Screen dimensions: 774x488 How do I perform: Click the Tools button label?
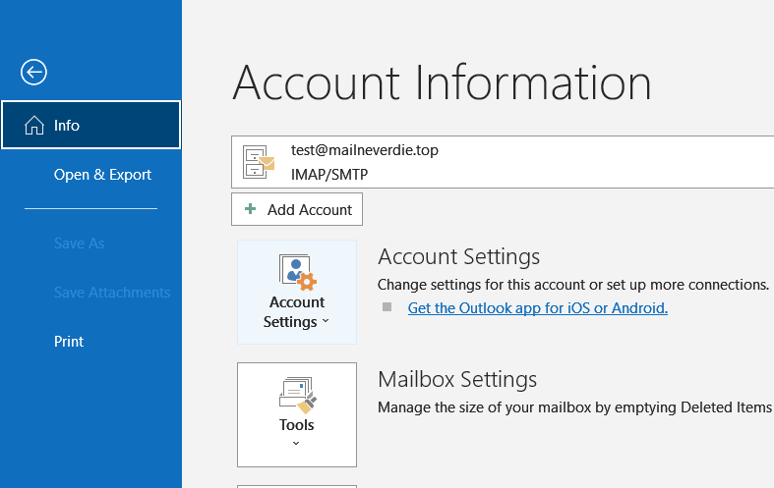pyautogui.click(x=296, y=425)
